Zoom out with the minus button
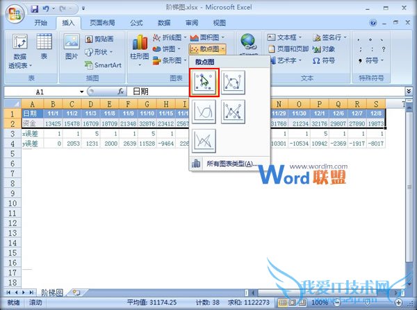Viewport: 417px width, 310px height. tap(338, 302)
